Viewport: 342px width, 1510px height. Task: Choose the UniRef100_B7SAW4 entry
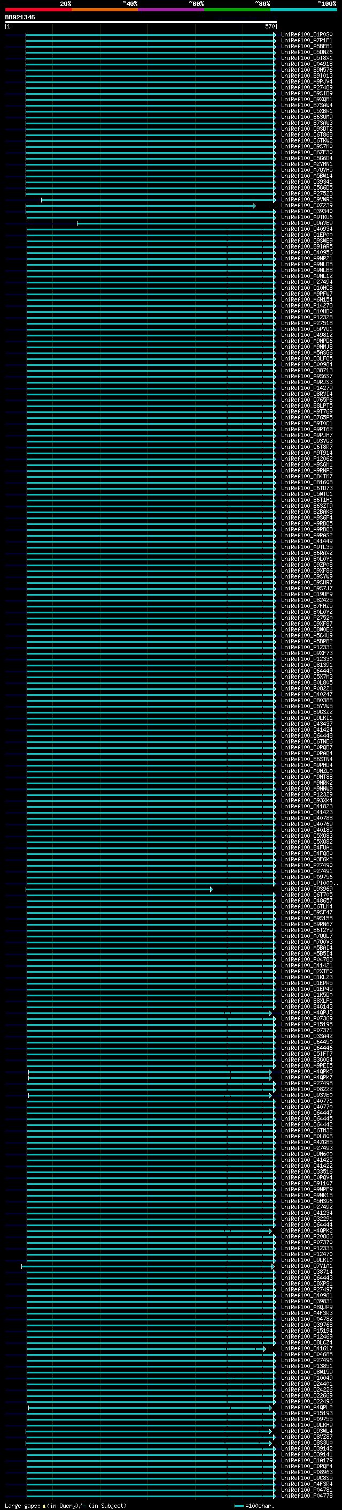306,105
